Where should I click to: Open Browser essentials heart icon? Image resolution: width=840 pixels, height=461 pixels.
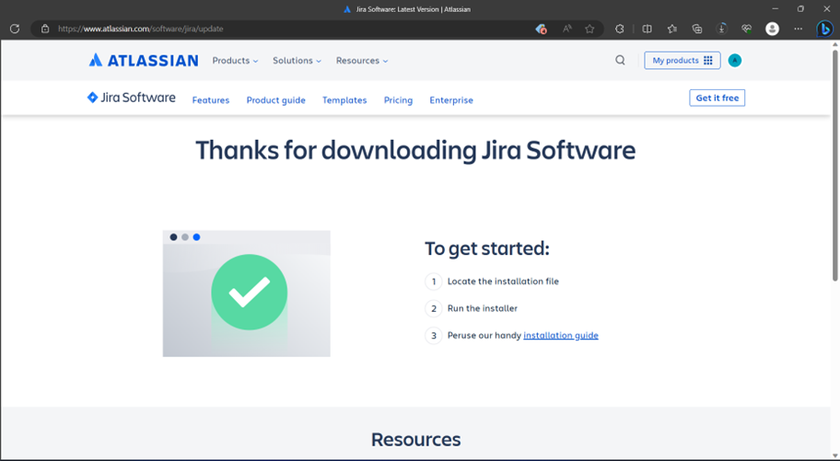(747, 29)
